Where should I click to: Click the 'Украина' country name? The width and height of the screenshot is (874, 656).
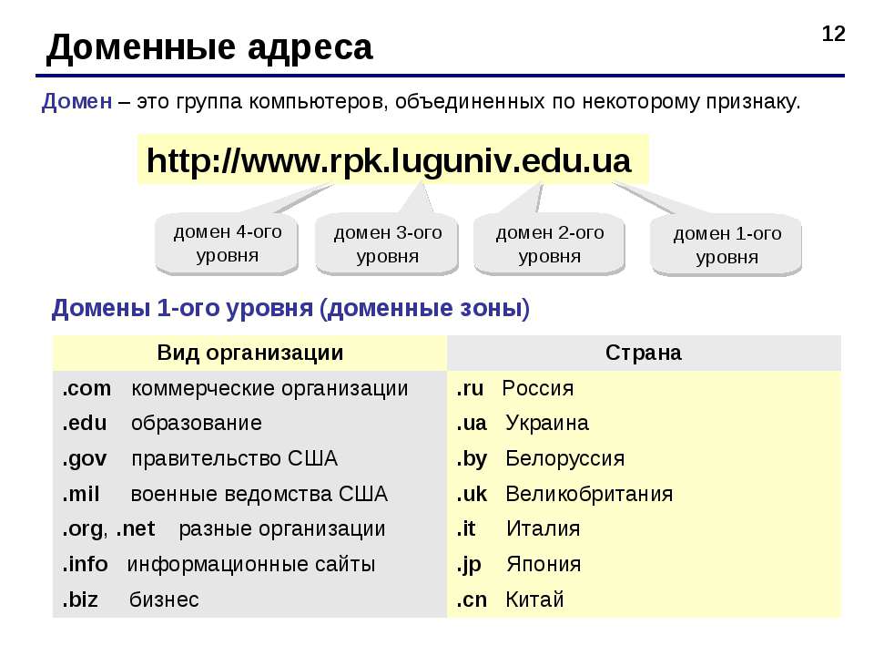point(547,424)
